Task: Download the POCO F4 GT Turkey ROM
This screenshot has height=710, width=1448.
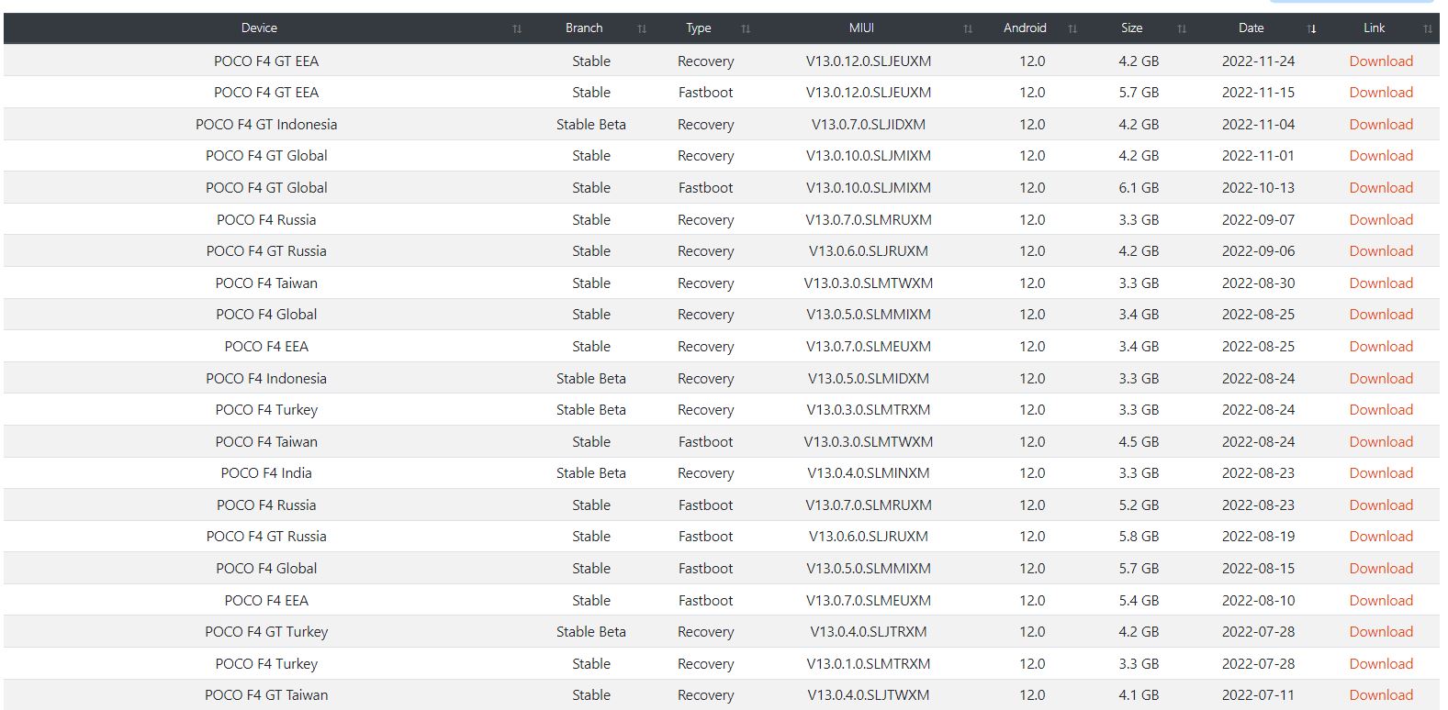Action: (x=1380, y=632)
